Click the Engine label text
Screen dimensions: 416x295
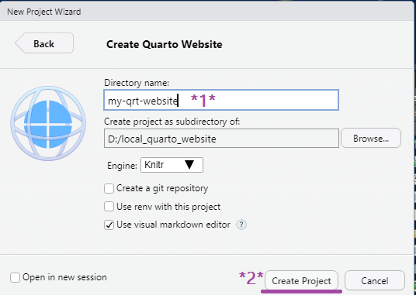point(122,166)
